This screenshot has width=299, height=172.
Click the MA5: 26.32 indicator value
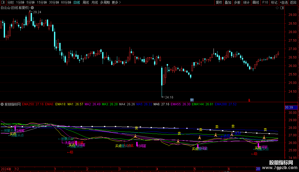tap(144, 104)
